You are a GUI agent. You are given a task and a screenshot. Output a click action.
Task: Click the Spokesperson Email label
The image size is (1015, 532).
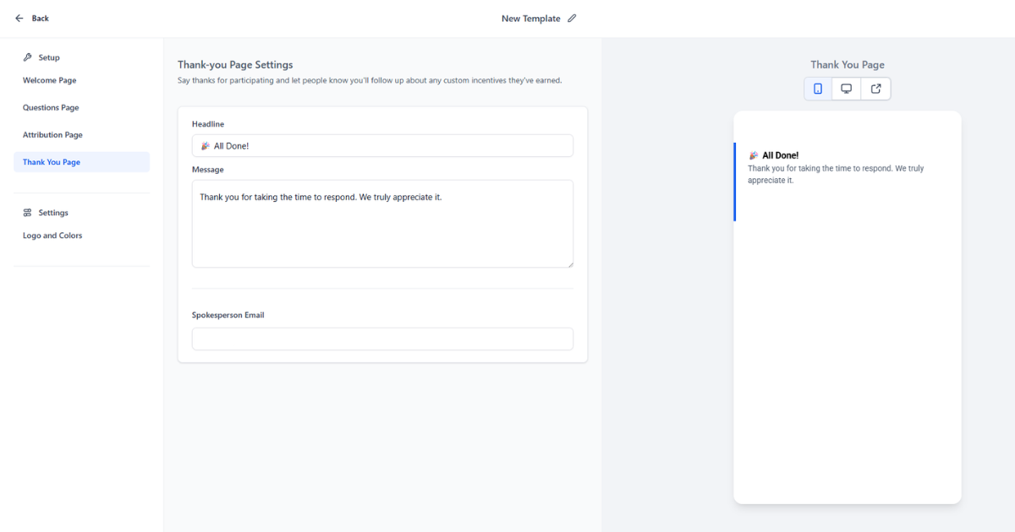coord(228,315)
